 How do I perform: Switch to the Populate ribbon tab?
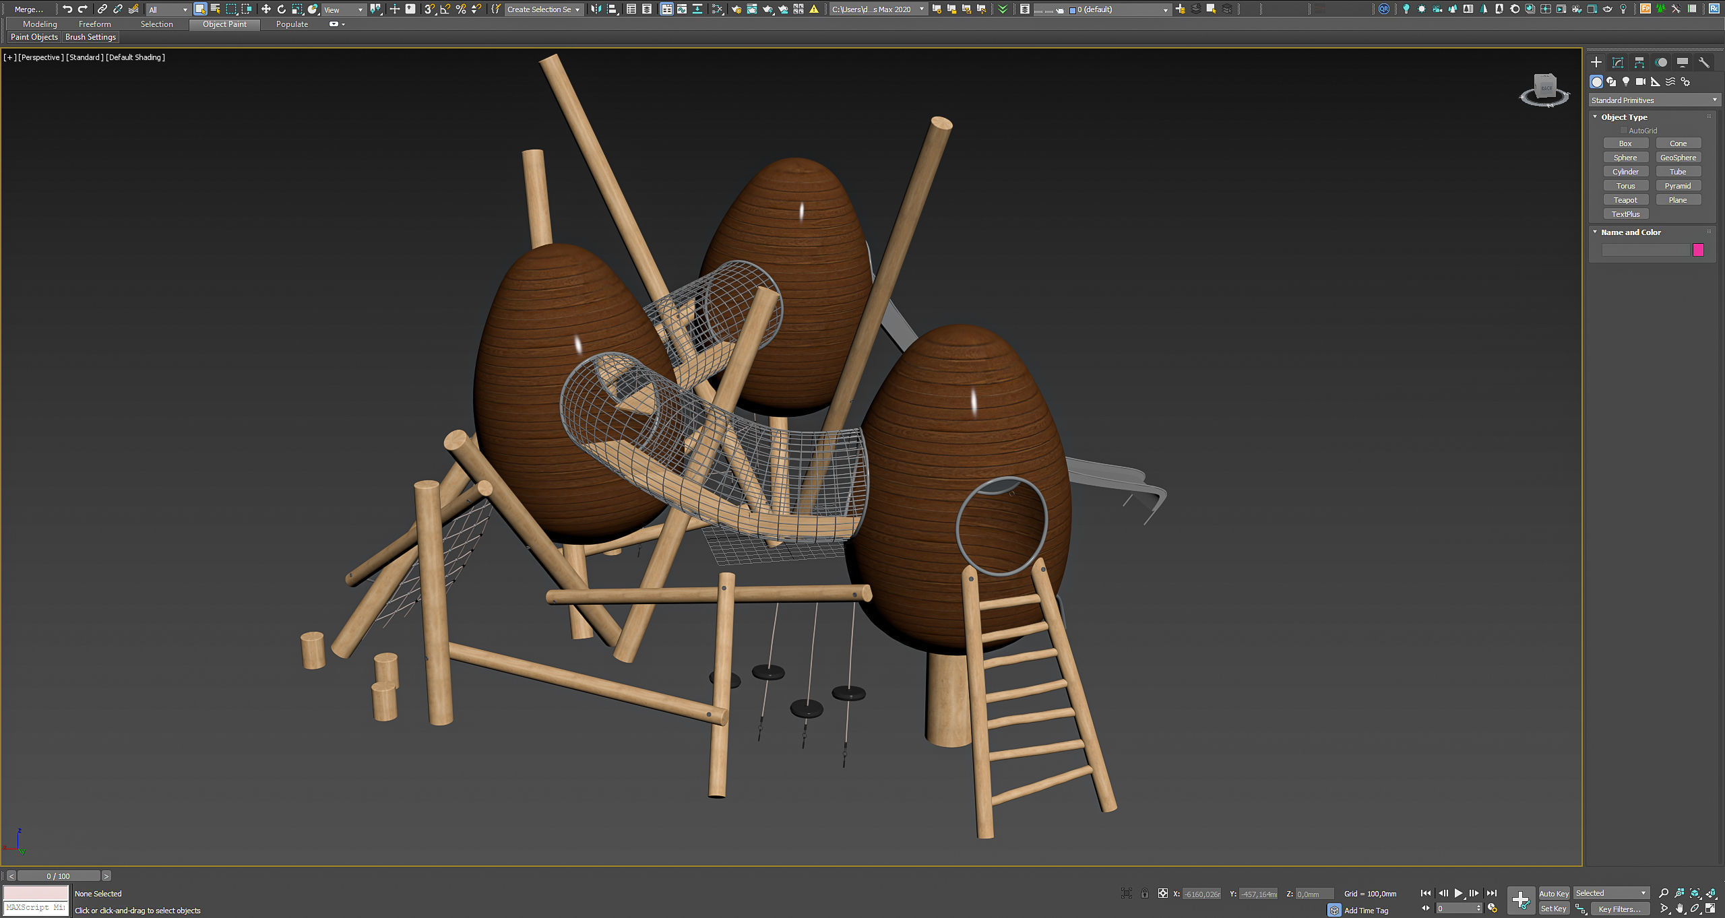[292, 24]
